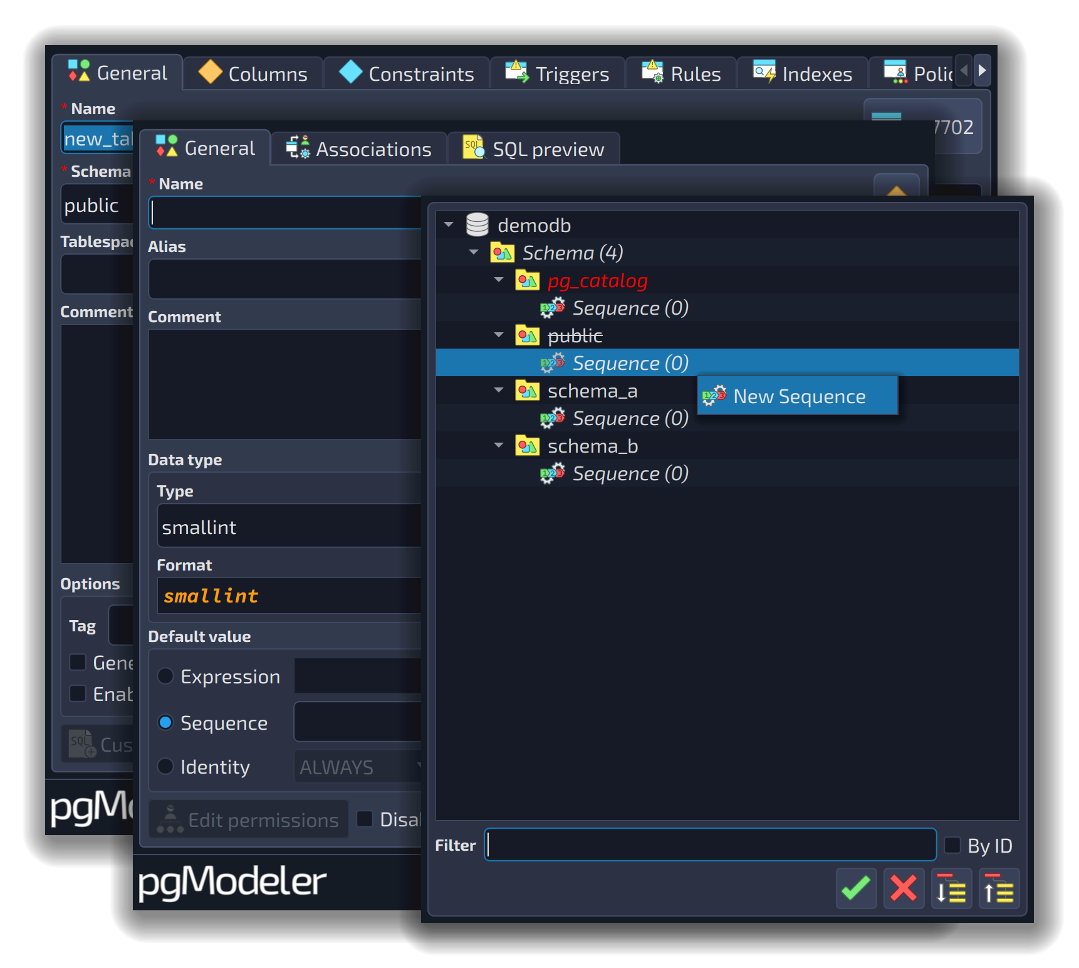This screenshot has width=1079, height=968.
Task: Open the ALWAYS identity type dropdown
Action: 358,767
